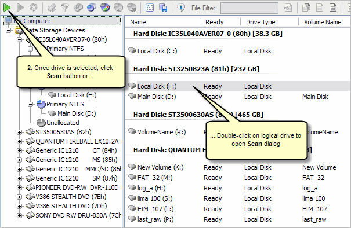Viewport: 351px width, 228px height.
Task: Select FAT_32 (M:) in the drive list
Action: (155, 178)
